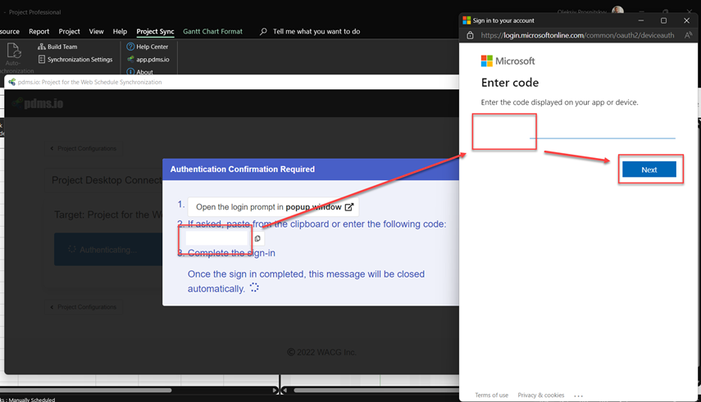701x402 pixels.
Task: Click the code input field in Microsoft sign-in
Action: point(578,130)
